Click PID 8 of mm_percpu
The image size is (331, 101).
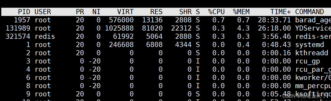28,86
